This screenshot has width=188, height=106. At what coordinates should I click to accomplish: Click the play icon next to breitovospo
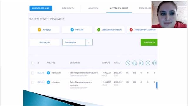[48, 73]
